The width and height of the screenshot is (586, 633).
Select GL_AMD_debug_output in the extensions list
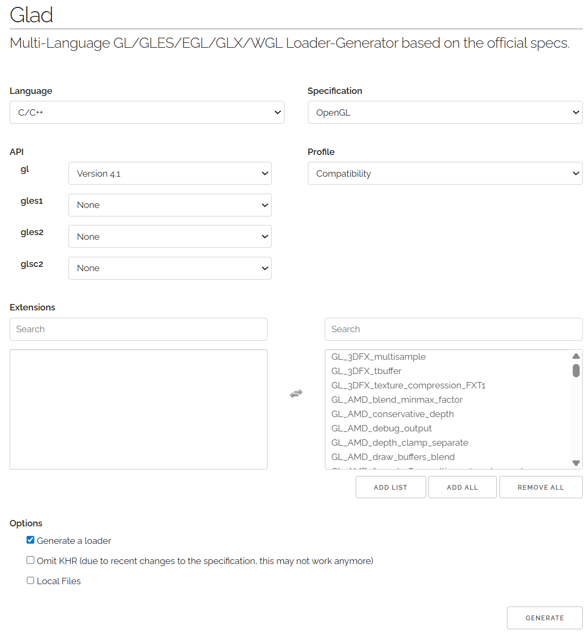click(x=382, y=428)
